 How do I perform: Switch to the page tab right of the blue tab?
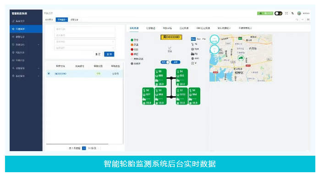[x=74, y=20]
